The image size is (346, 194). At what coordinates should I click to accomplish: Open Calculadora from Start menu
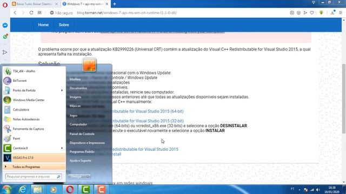tap(34, 109)
